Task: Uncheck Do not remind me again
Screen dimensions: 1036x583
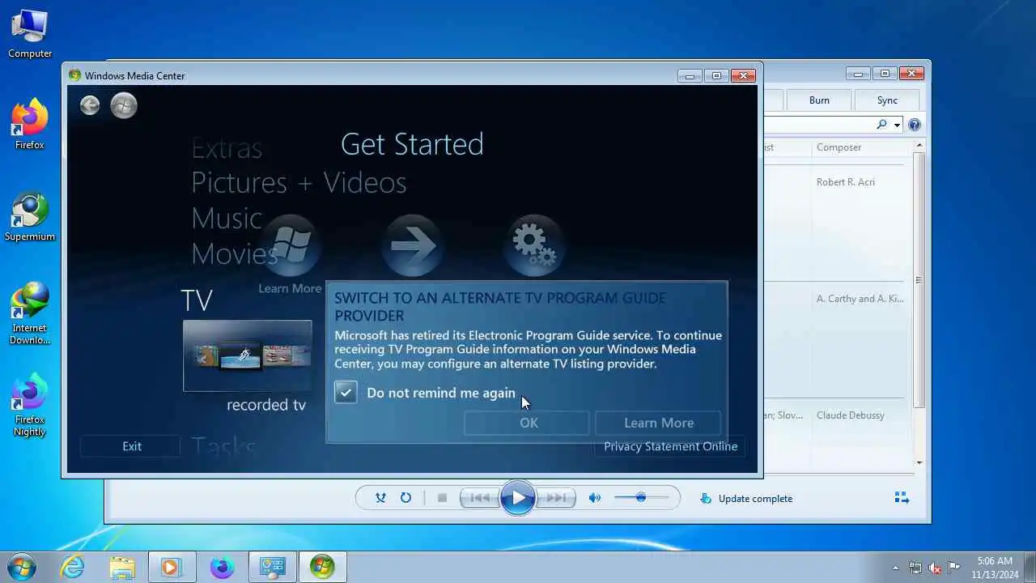Action: coord(346,393)
